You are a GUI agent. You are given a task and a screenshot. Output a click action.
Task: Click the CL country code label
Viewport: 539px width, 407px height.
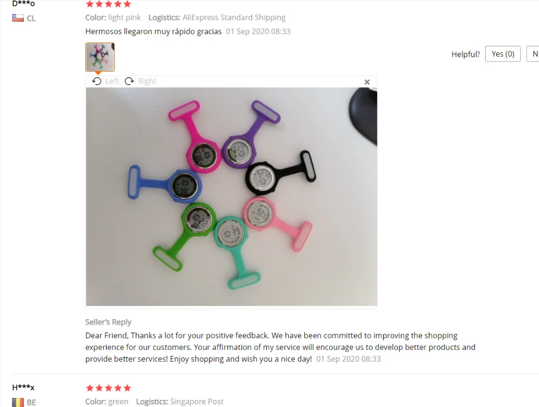click(x=31, y=18)
